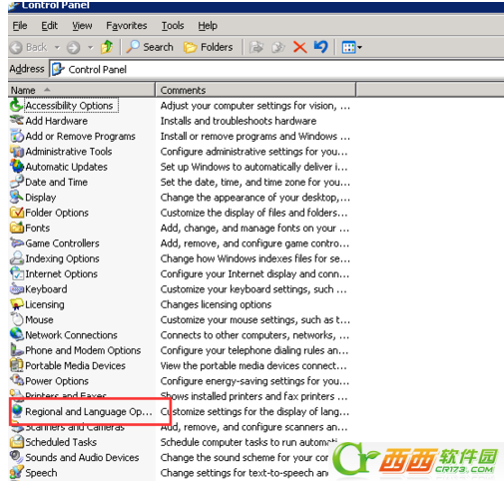The height and width of the screenshot is (481, 504).
Task: Click the 'Internet Options' item name
Action: click(x=62, y=273)
